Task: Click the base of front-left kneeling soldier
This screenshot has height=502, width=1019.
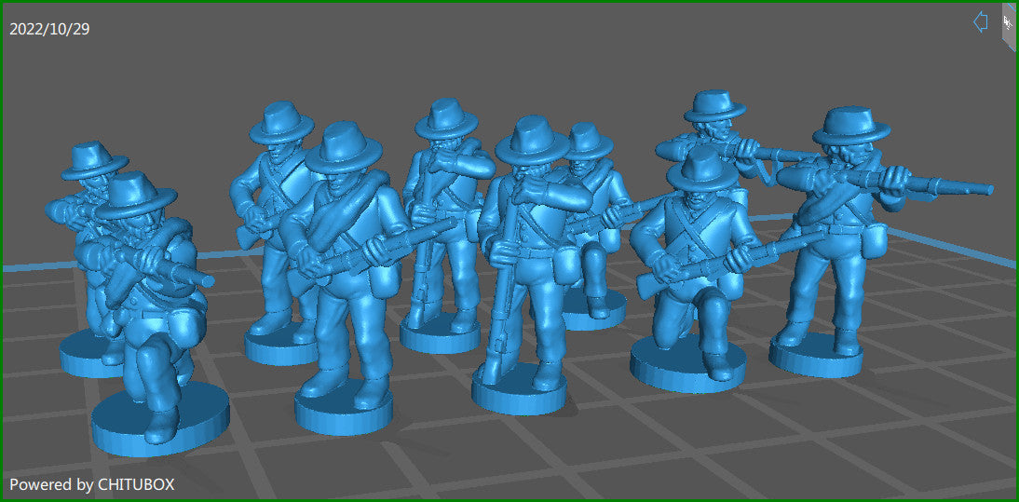Action: 160,426
